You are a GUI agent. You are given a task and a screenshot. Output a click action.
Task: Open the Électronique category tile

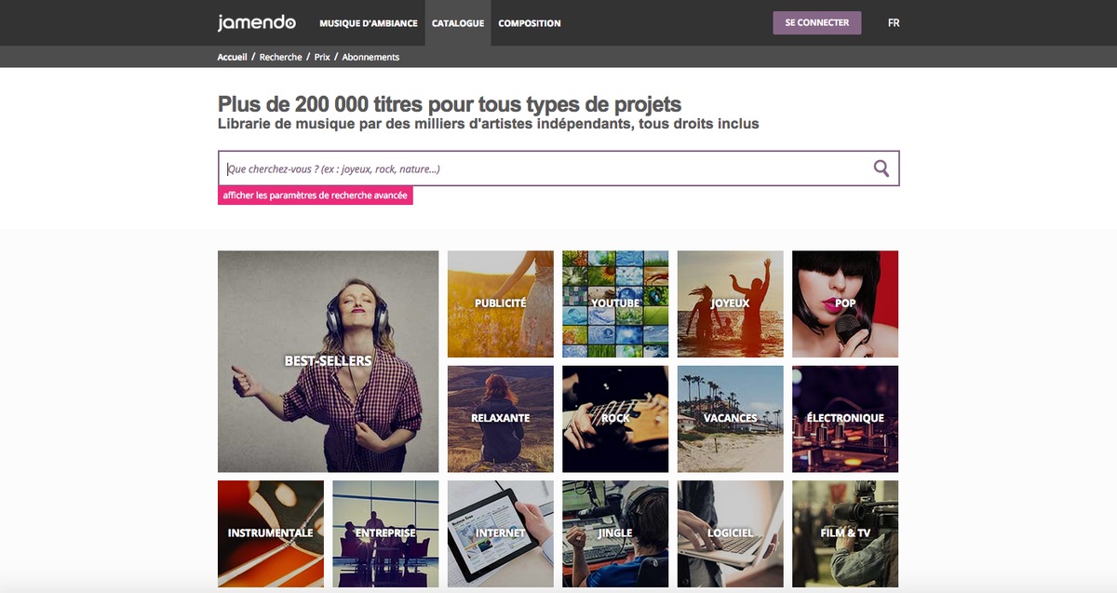pos(845,419)
